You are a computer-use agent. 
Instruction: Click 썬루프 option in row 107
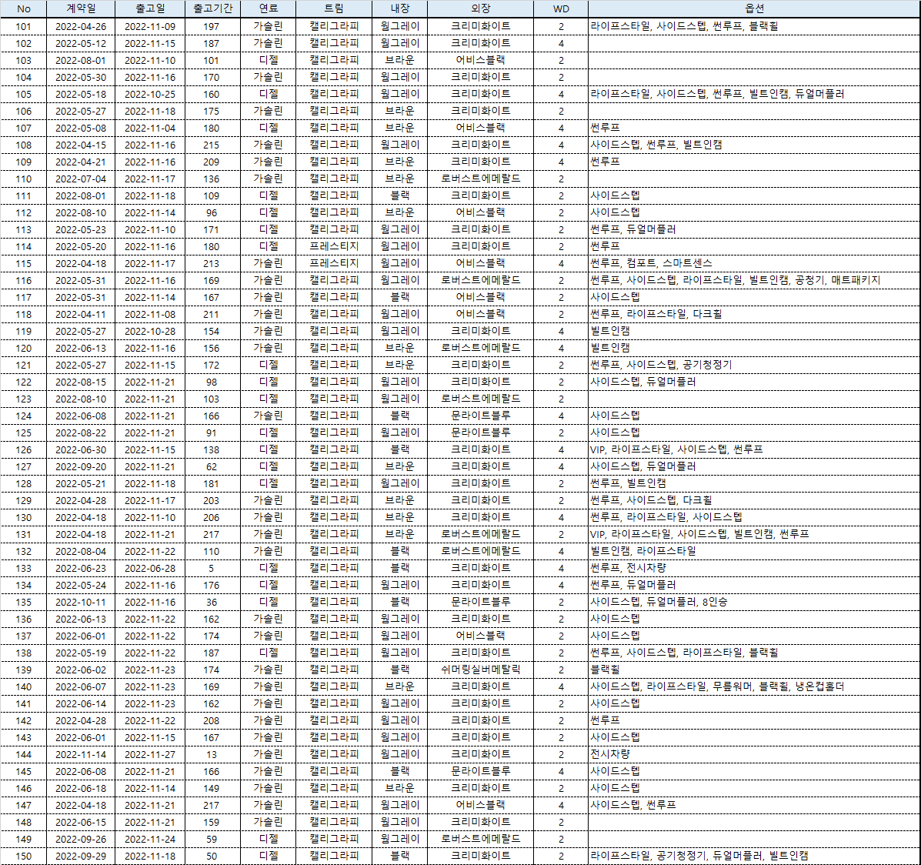tap(605, 128)
